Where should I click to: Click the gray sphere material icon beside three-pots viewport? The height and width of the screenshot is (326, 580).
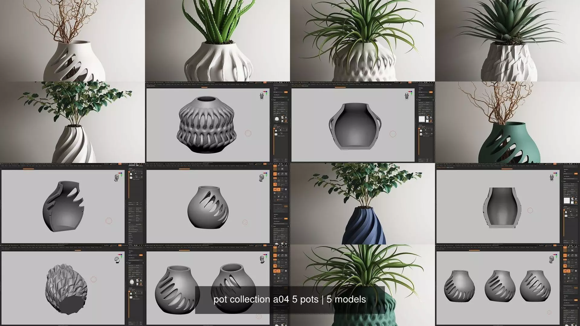point(576,271)
